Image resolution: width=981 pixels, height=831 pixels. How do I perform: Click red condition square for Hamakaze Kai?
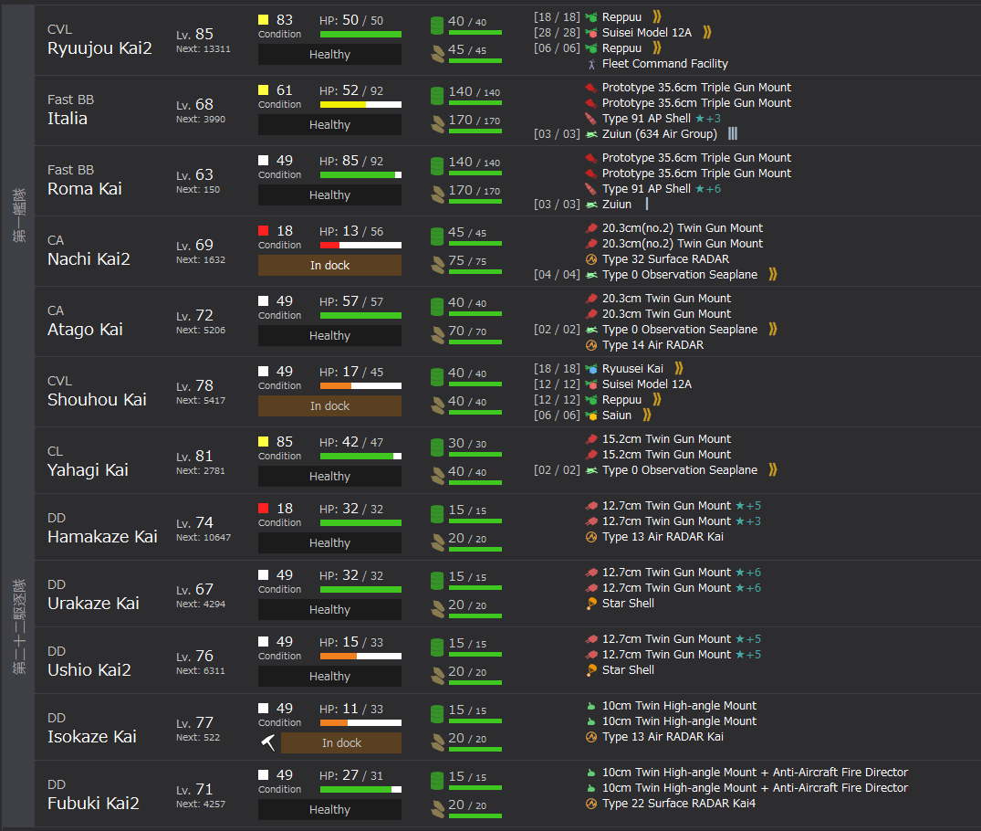[x=264, y=508]
